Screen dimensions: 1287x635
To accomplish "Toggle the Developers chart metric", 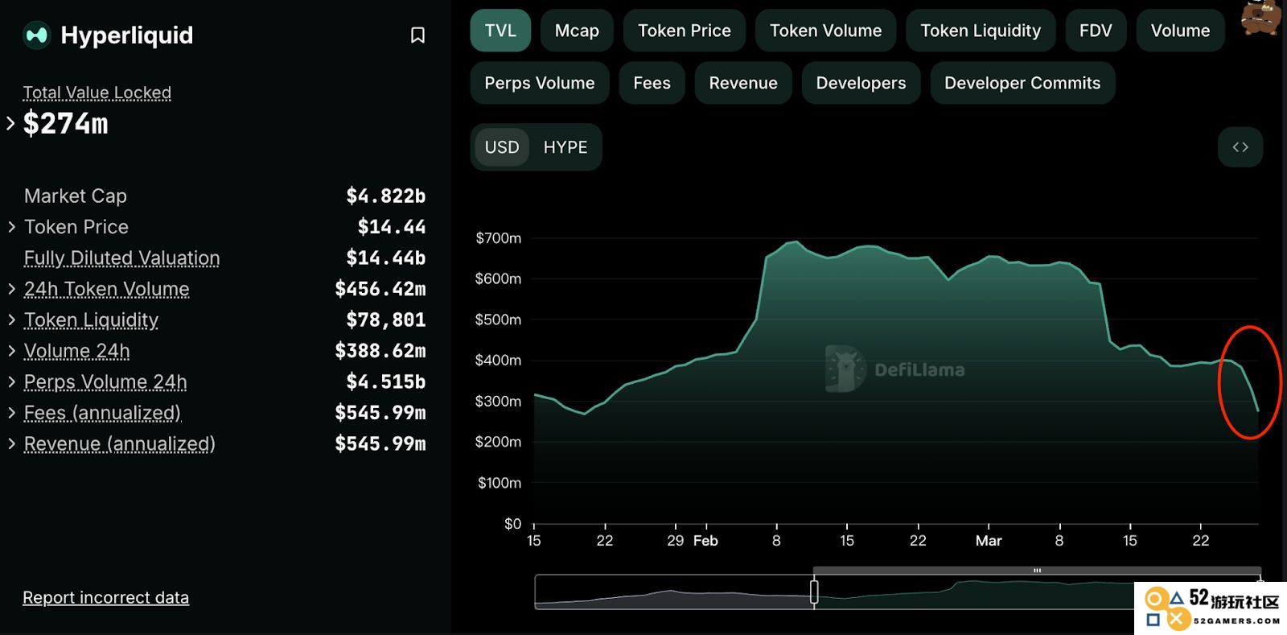I will (861, 83).
